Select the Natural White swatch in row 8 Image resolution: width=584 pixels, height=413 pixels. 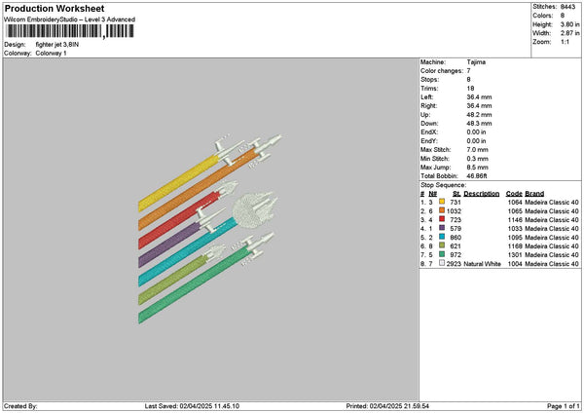(442, 263)
